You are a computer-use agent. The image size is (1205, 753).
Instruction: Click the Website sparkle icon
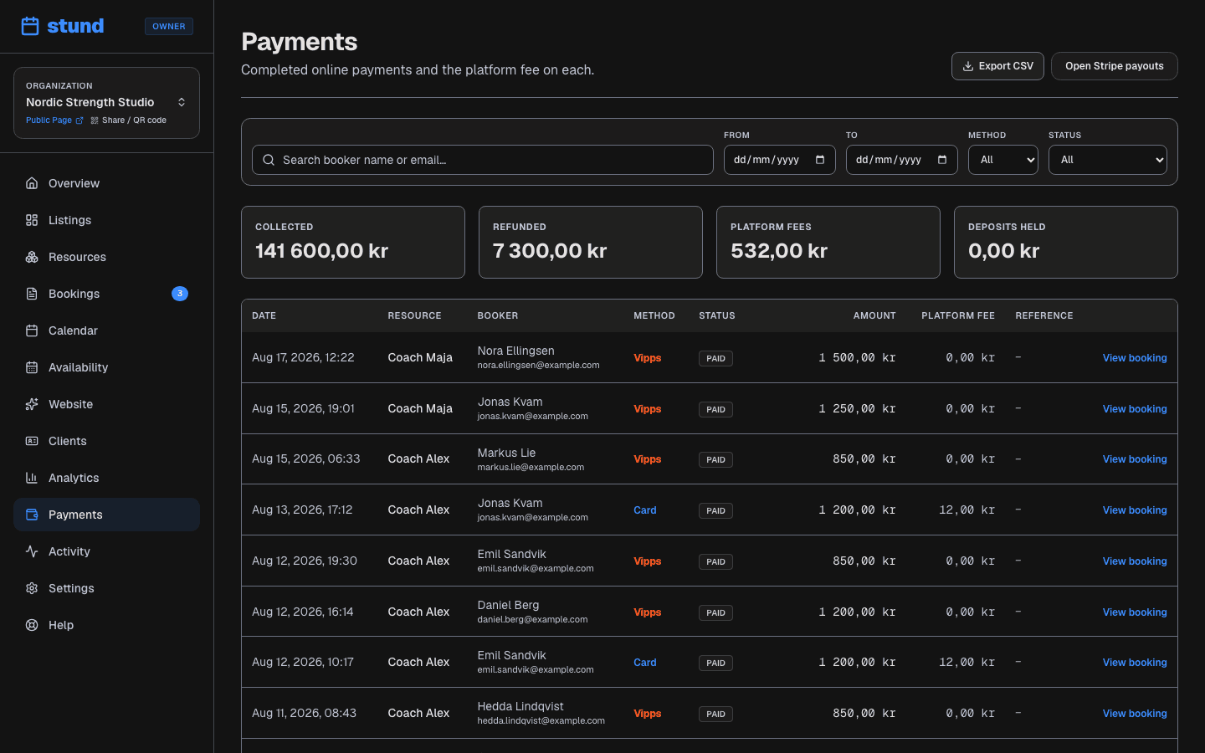pos(32,404)
